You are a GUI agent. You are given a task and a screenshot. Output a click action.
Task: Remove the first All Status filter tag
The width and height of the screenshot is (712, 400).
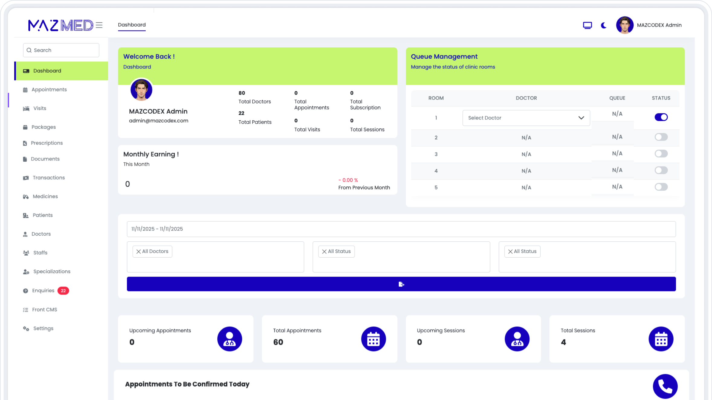coord(324,252)
